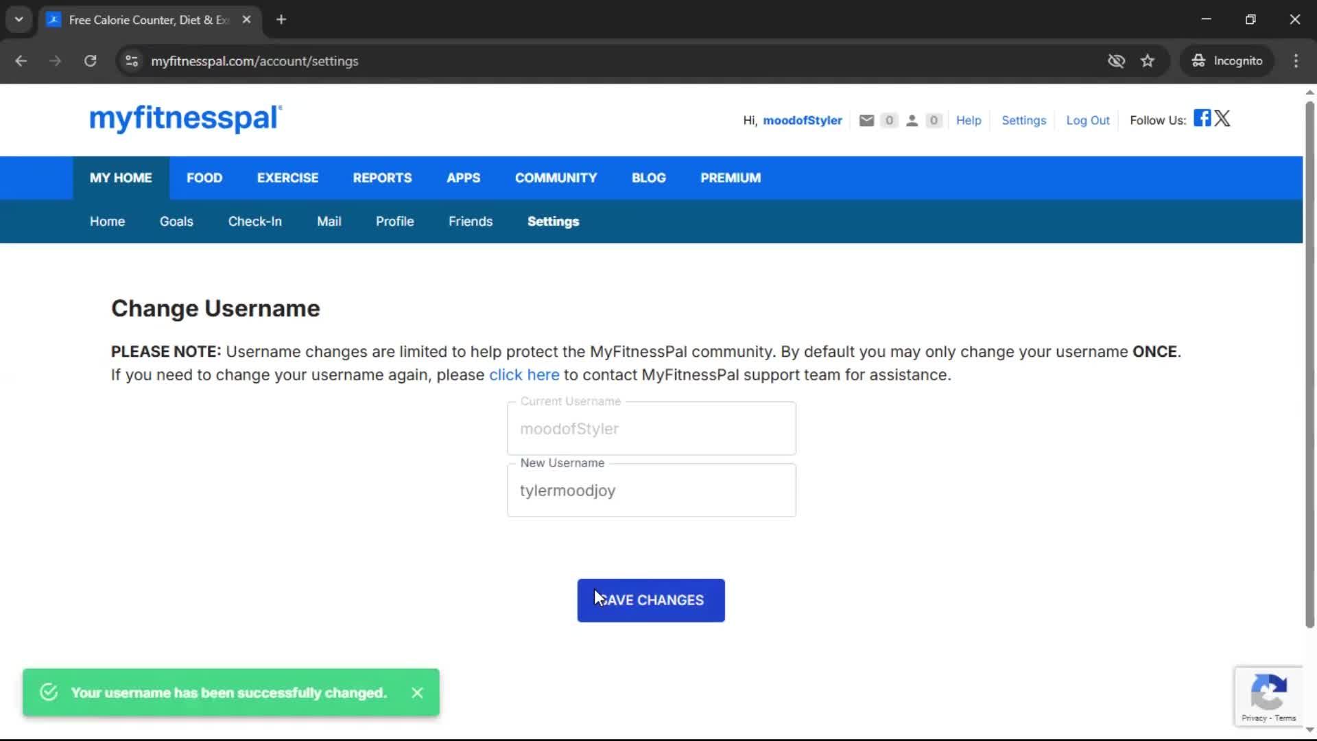Click the page vertical scrollbar
The image size is (1317, 741).
pos(1309,364)
